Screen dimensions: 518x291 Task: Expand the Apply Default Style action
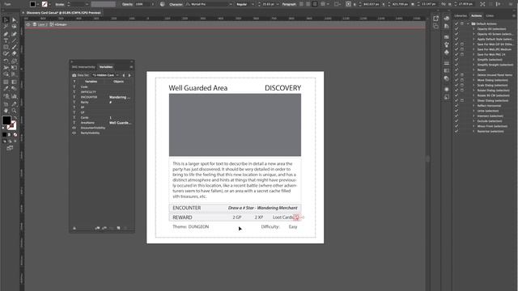pos(473,40)
